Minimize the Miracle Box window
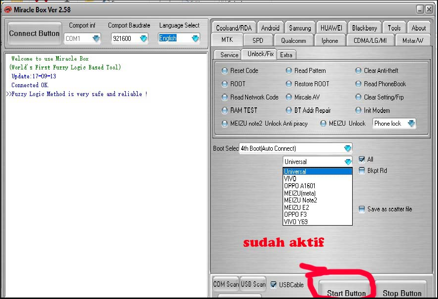Image resolution: width=438 pixels, height=299 pixels. pyautogui.click(x=420, y=9)
